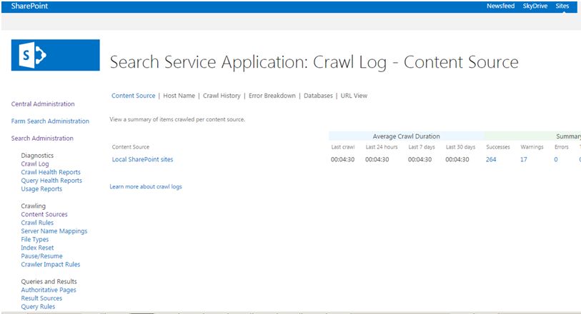Open Result Sources under Queries and Results
The width and height of the screenshot is (581, 314).
click(x=41, y=298)
